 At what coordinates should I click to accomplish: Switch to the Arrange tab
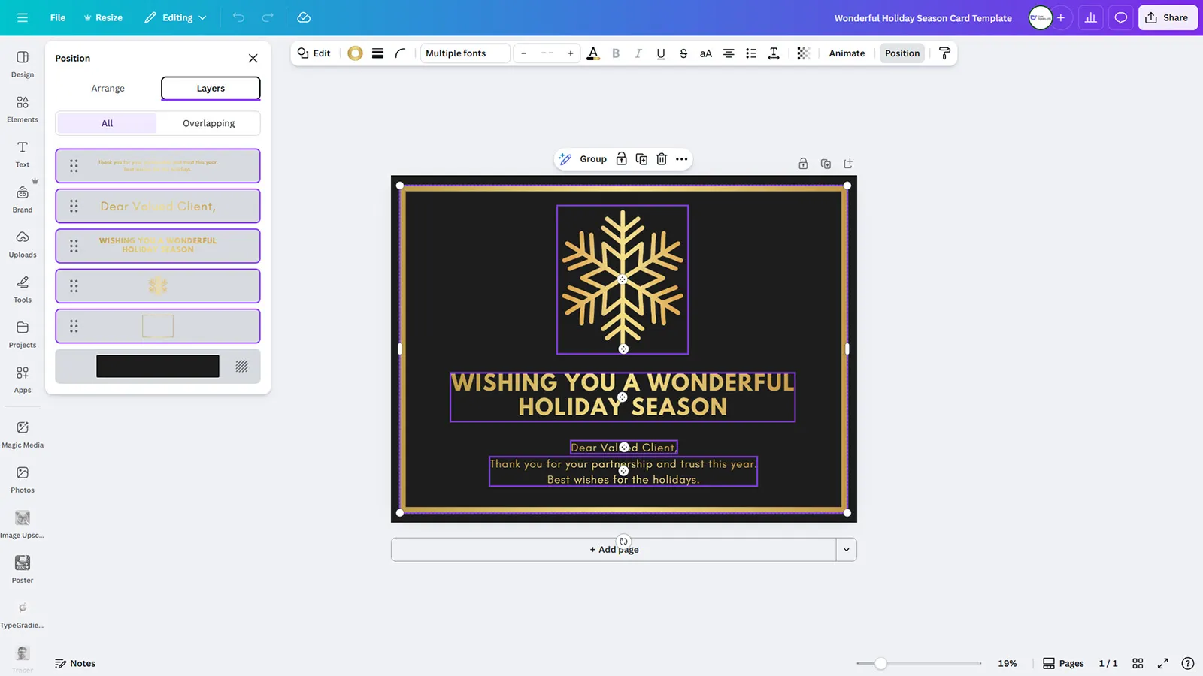(x=108, y=88)
